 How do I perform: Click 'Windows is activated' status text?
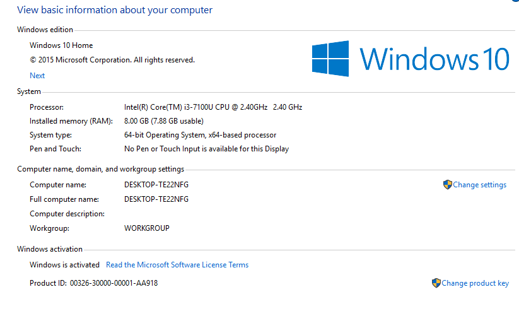coord(64,265)
